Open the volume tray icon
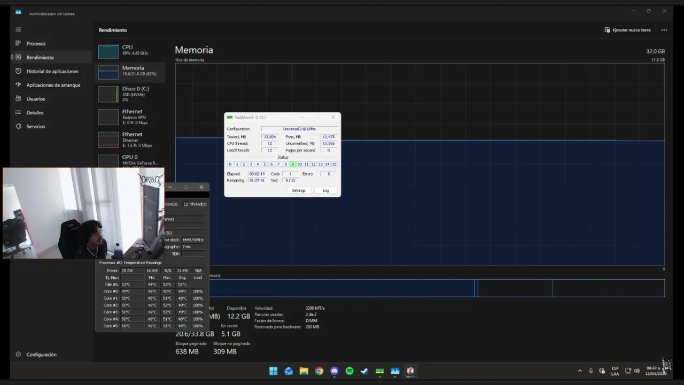The height and width of the screenshot is (385, 684). click(x=636, y=371)
